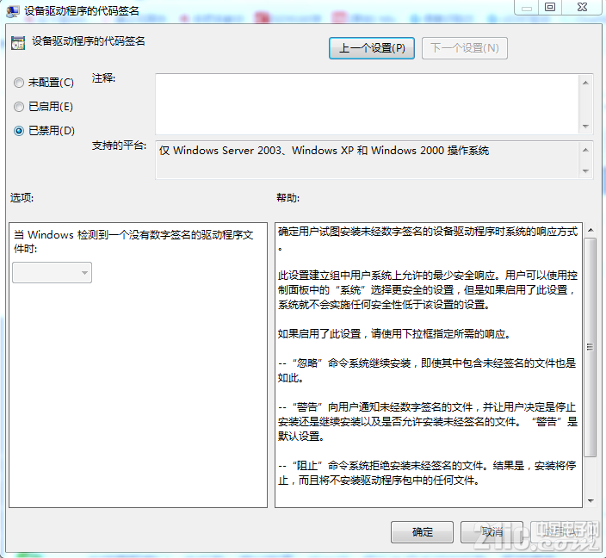Screen dimensions: 606x558
Task: Confirm with the 确定 button
Action: click(x=422, y=532)
